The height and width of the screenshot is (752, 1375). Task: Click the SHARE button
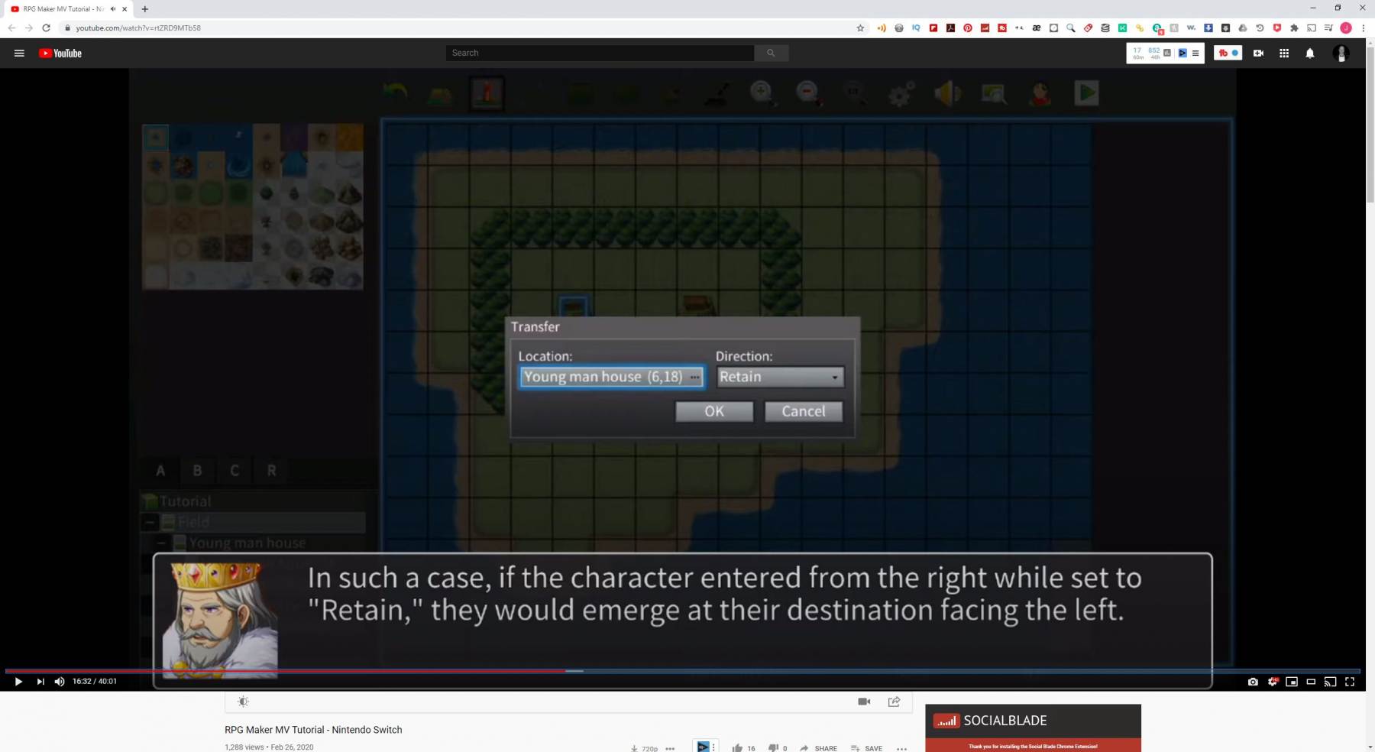click(818, 748)
